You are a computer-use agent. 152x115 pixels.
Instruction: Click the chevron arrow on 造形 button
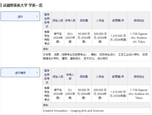pyautogui.click(x=37, y=16)
